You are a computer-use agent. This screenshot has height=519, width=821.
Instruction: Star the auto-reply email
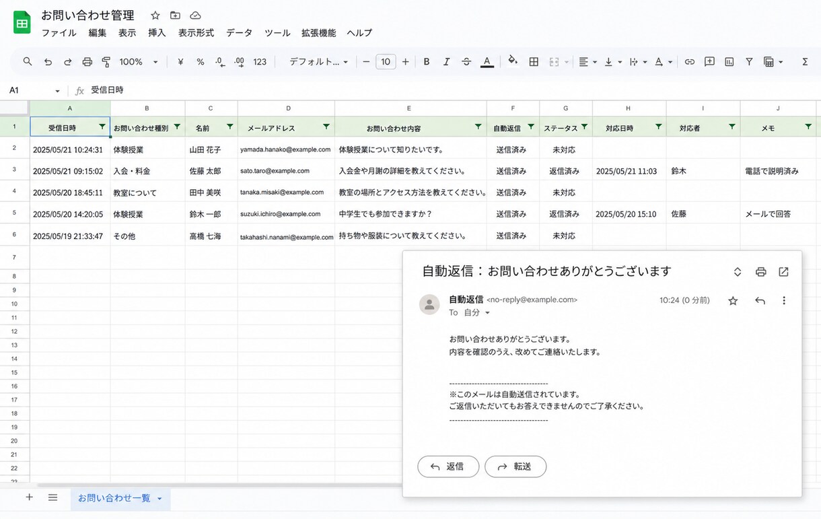pyautogui.click(x=733, y=301)
